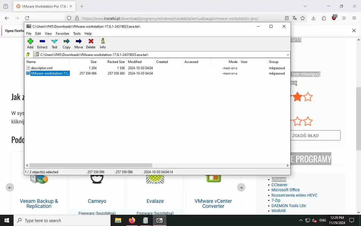Open the Cameyo program link
Screen dimensions: 361x226
tap(97, 201)
